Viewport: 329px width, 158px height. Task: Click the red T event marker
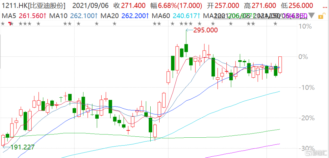(x=9, y=24)
